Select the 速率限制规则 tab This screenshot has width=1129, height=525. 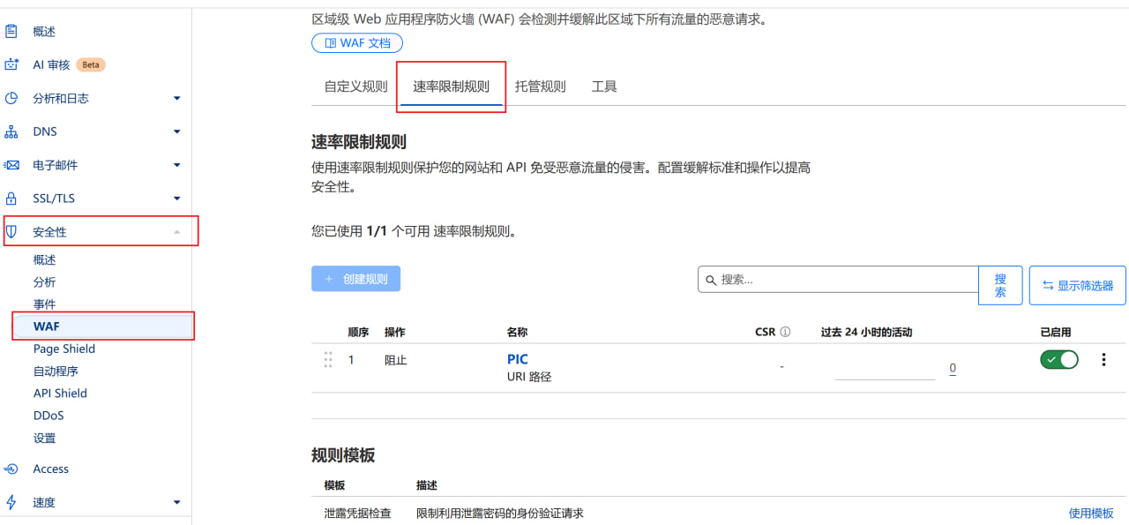point(451,86)
